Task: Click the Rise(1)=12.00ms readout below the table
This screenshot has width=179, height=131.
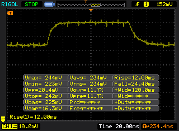Action: 33,117
